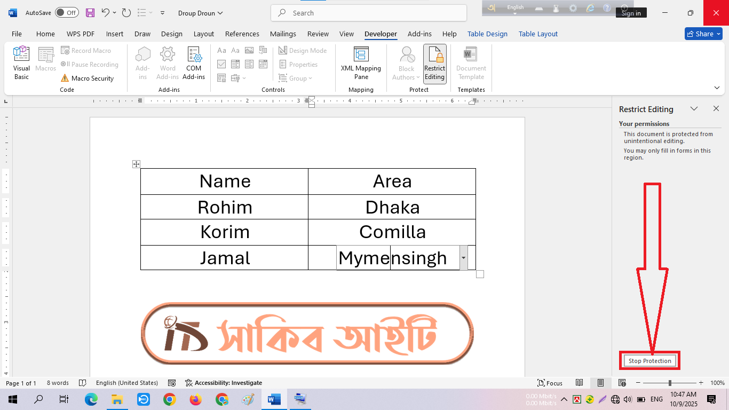Click Accessibility: Investigate in status bar
Screen dimensions: 729x410
point(224,383)
